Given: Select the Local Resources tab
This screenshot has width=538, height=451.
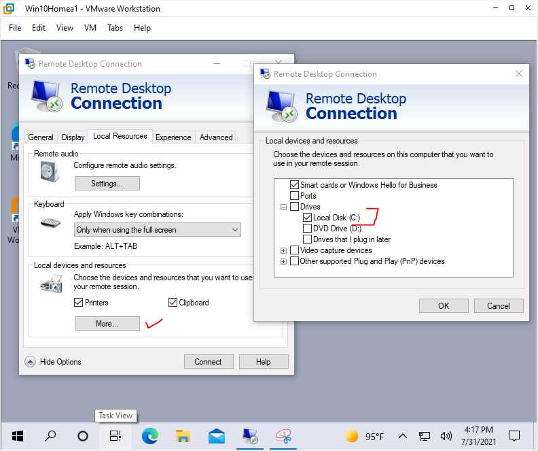Looking at the screenshot, I should point(120,136).
